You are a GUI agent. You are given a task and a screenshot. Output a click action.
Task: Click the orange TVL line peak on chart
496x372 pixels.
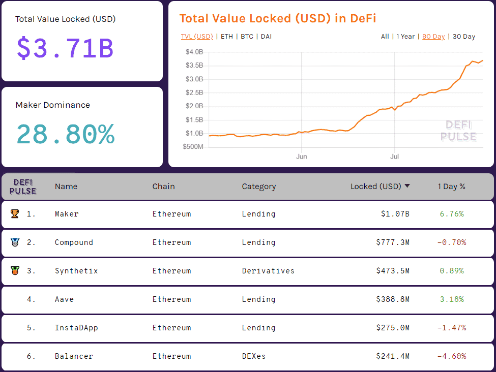[482, 60]
